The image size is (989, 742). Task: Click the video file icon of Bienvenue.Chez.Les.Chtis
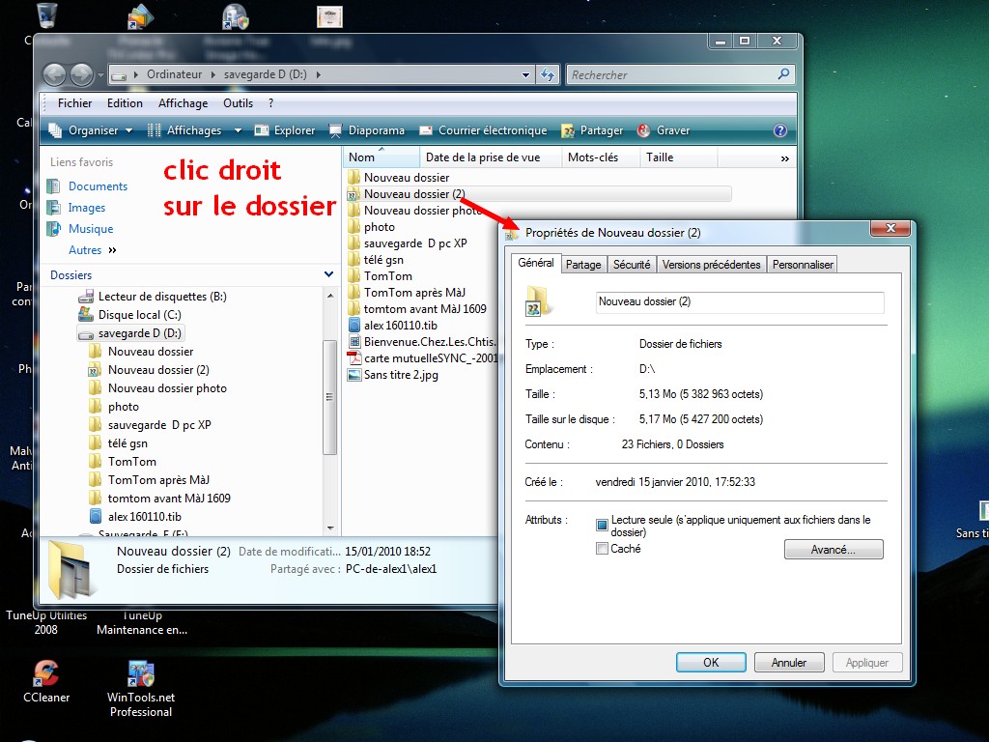(353, 341)
